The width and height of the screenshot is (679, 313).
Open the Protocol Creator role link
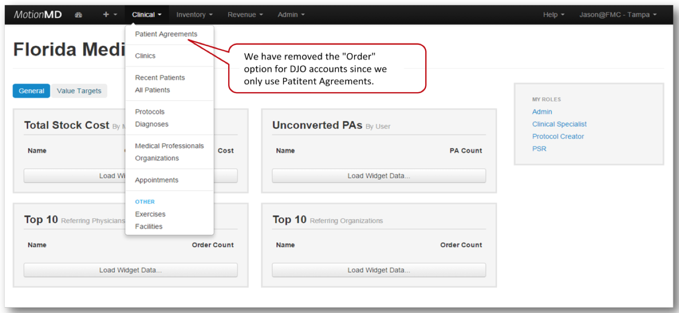click(x=558, y=136)
